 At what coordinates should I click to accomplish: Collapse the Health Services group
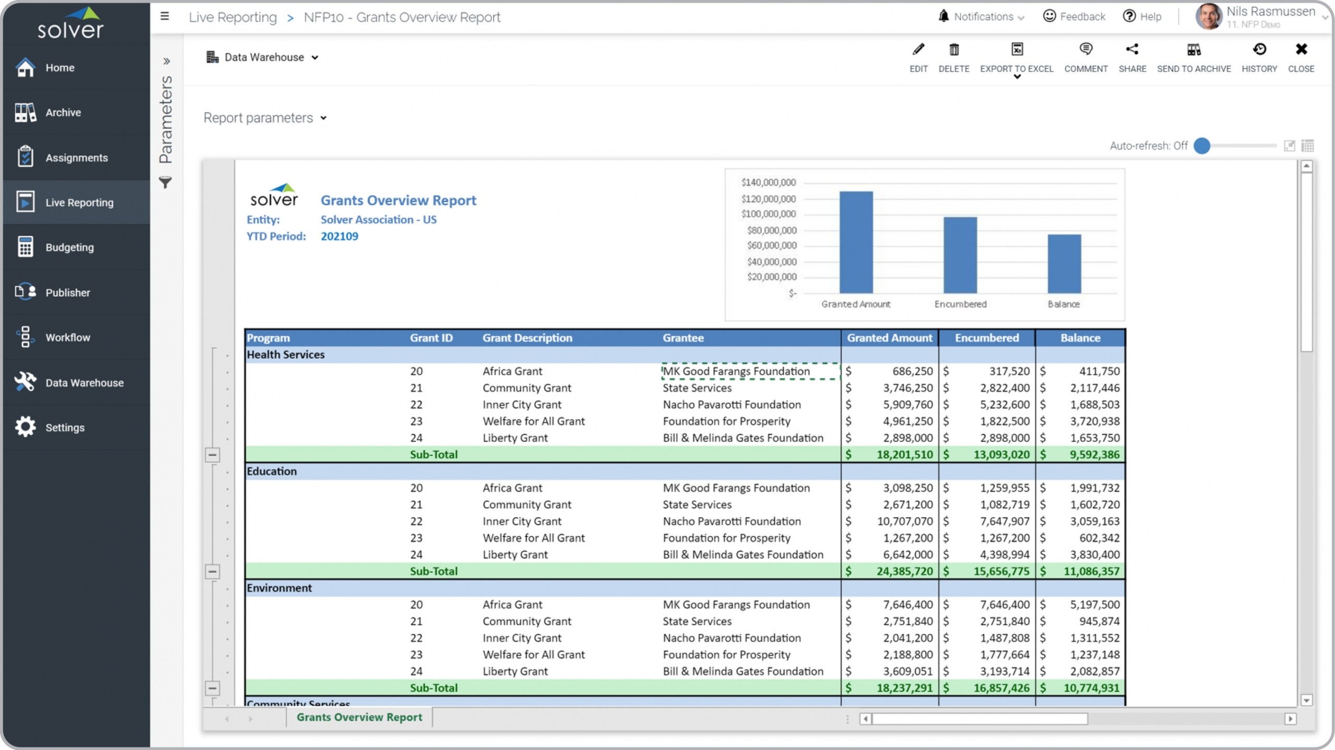(x=212, y=455)
